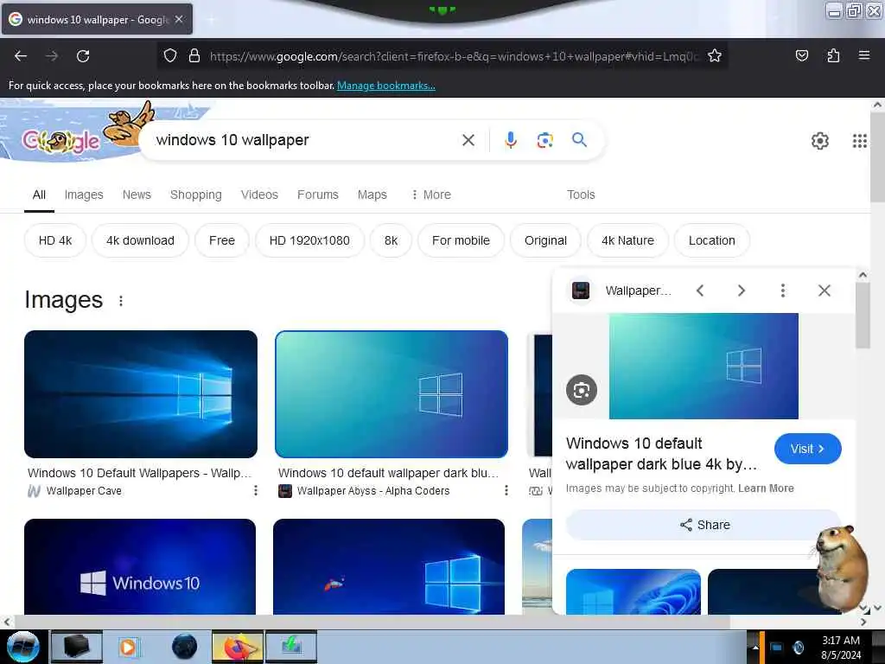Viewport: 885px width, 664px height.
Task: Switch to News search tab
Action: coord(137,195)
